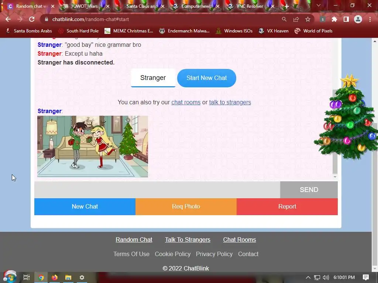Open the volume speaker icon

[326, 277]
